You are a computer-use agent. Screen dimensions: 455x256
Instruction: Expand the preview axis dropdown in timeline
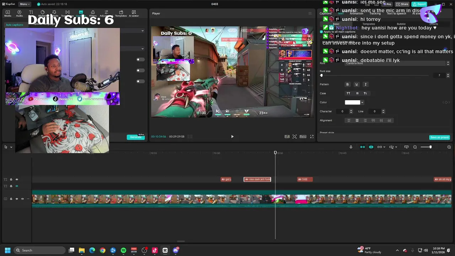(x=396, y=147)
